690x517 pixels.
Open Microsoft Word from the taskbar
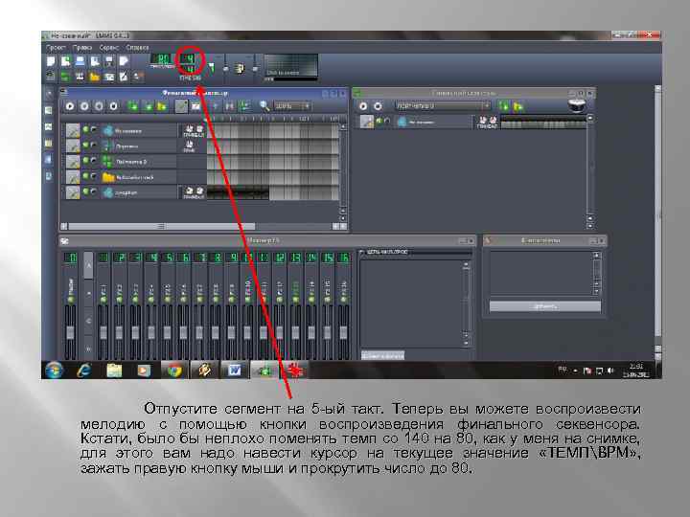(234, 371)
